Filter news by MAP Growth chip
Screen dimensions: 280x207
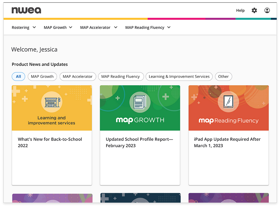pos(42,77)
